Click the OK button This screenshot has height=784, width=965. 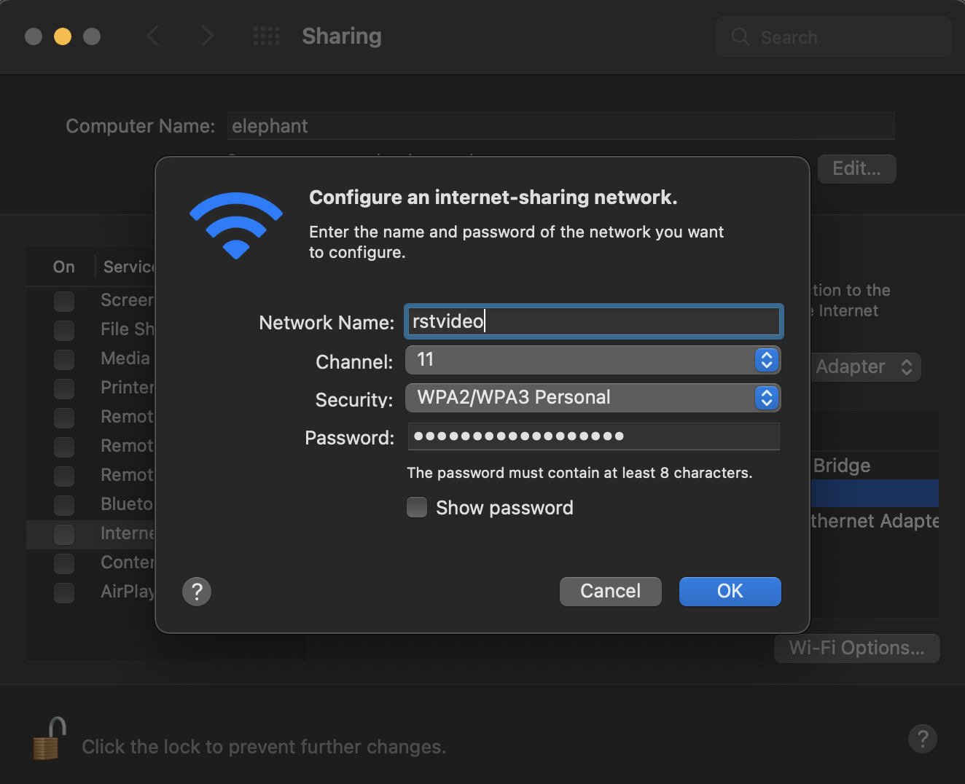pyautogui.click(x=729, y=591)
